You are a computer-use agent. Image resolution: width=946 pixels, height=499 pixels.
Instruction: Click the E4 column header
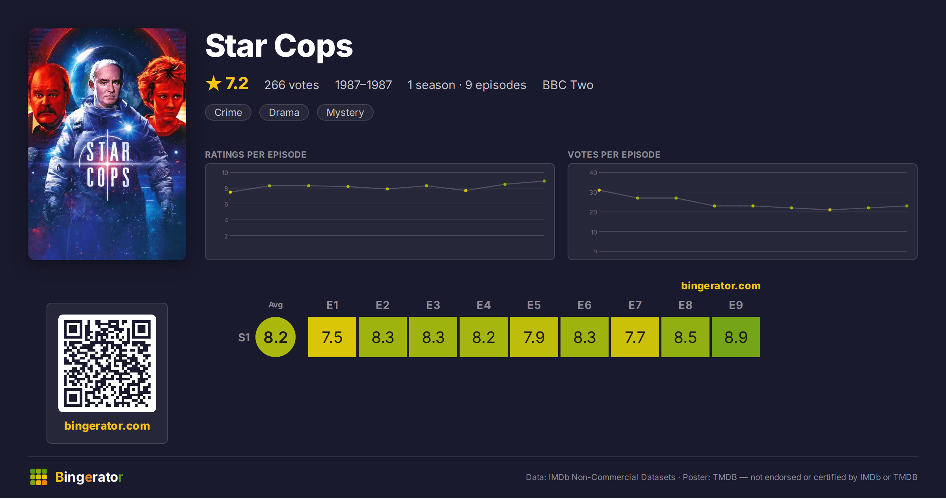[484, 305]
